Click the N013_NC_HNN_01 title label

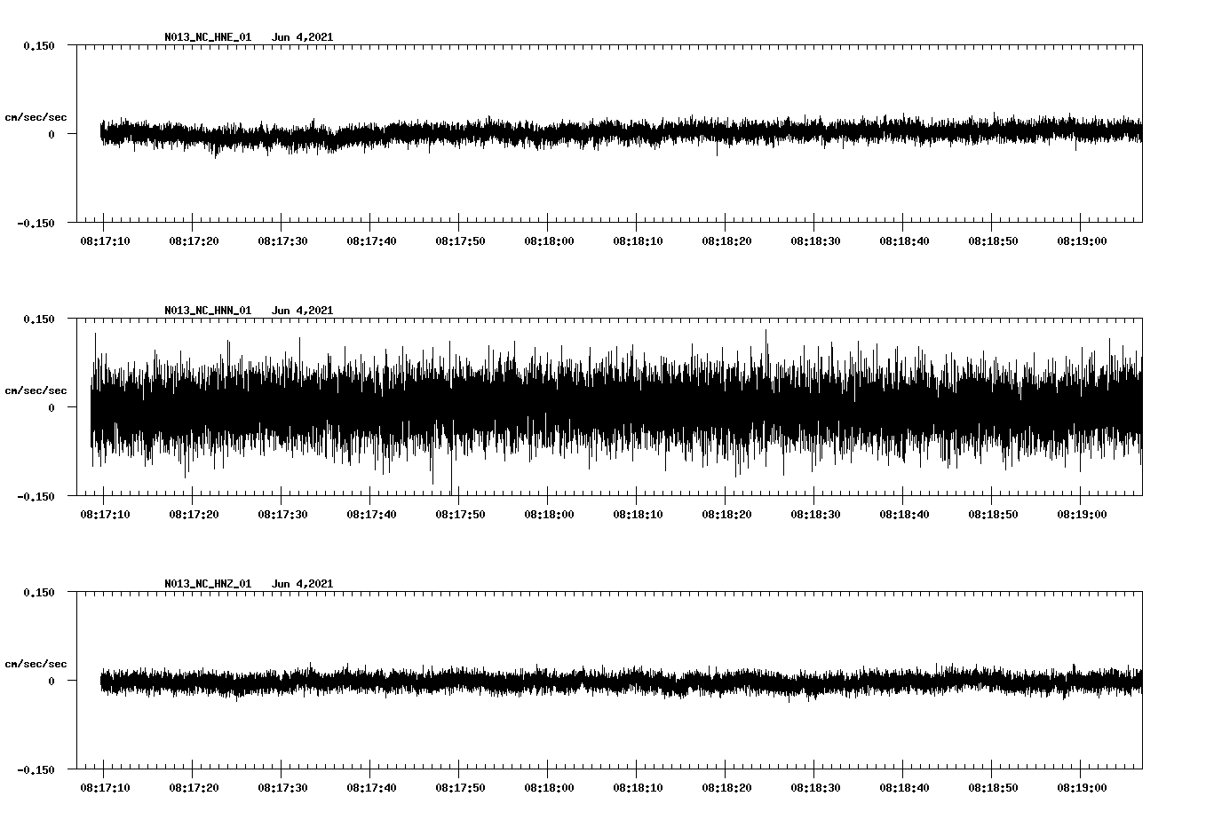point(208,311)
